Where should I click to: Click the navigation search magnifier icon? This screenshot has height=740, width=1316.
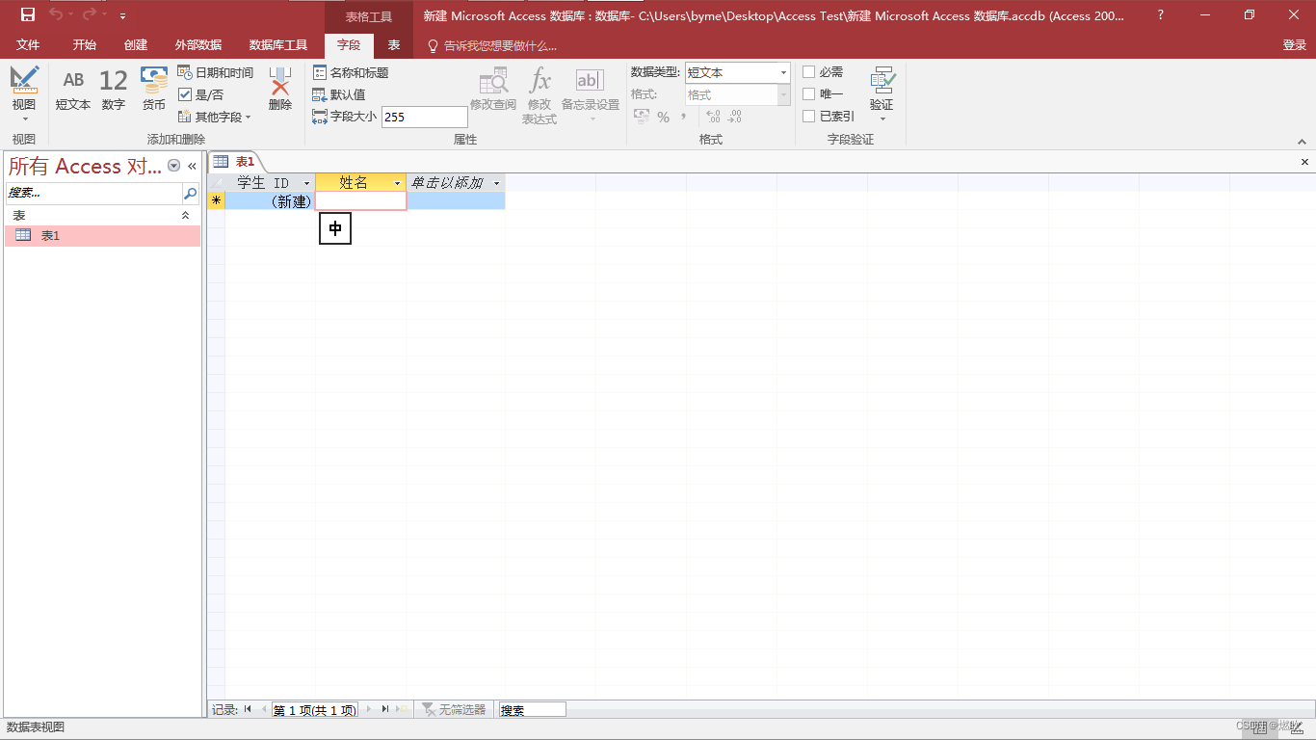tap(190, 194)
